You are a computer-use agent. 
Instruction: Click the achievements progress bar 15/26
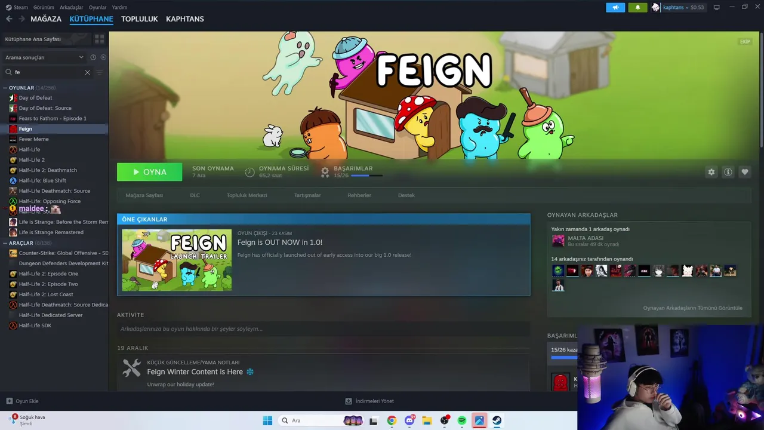click(x=367, y=176)
